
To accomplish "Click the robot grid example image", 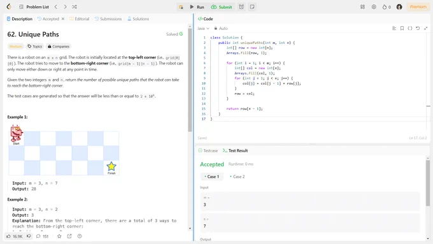I will 64,150.
